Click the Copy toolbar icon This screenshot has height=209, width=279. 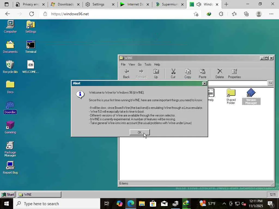click(x=188, y=74)
